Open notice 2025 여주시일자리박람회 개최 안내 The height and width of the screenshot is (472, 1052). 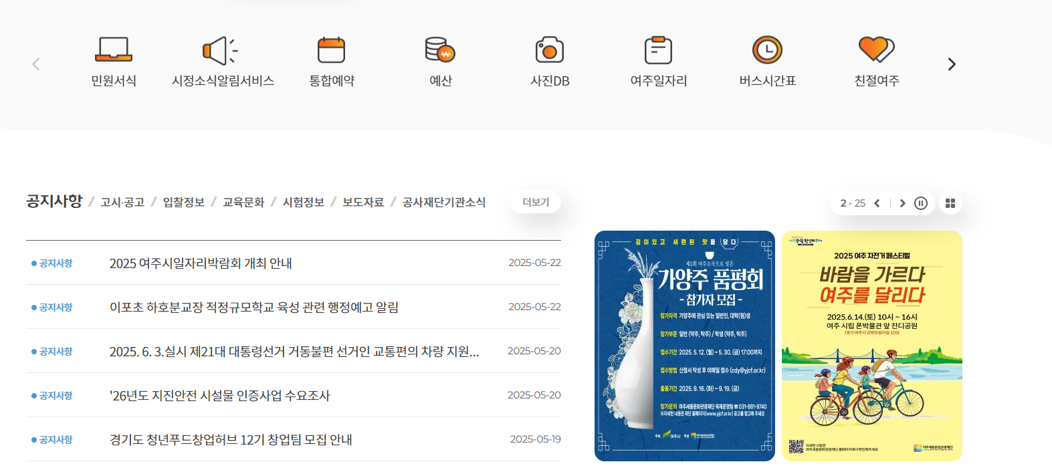point(201,263)
